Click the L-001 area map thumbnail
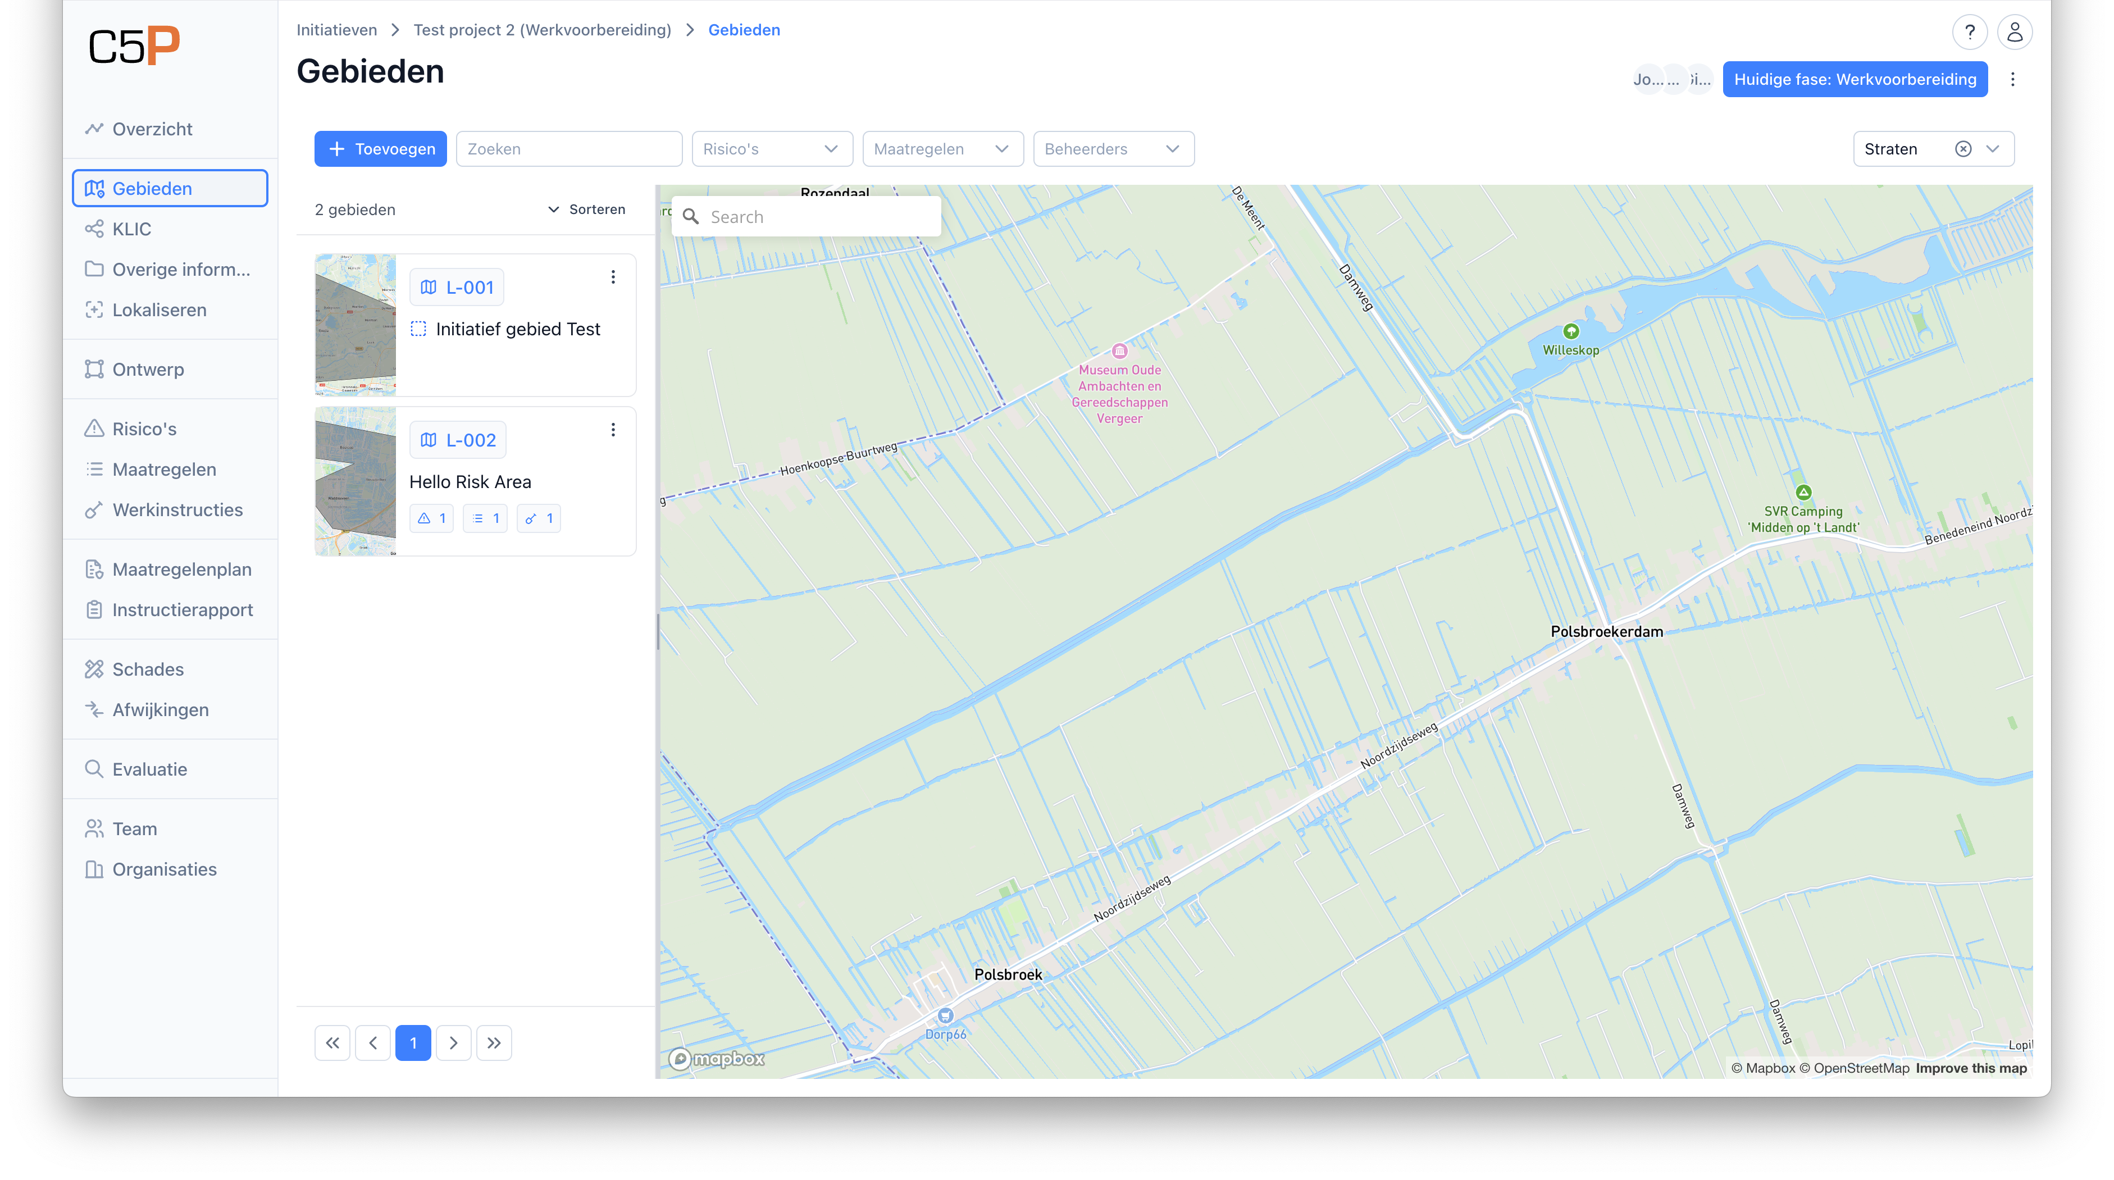Viewport: 2114px width, 1180px height. 356,325
